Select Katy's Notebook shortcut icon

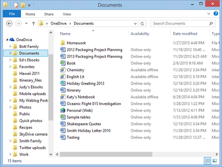click(63, 97)
